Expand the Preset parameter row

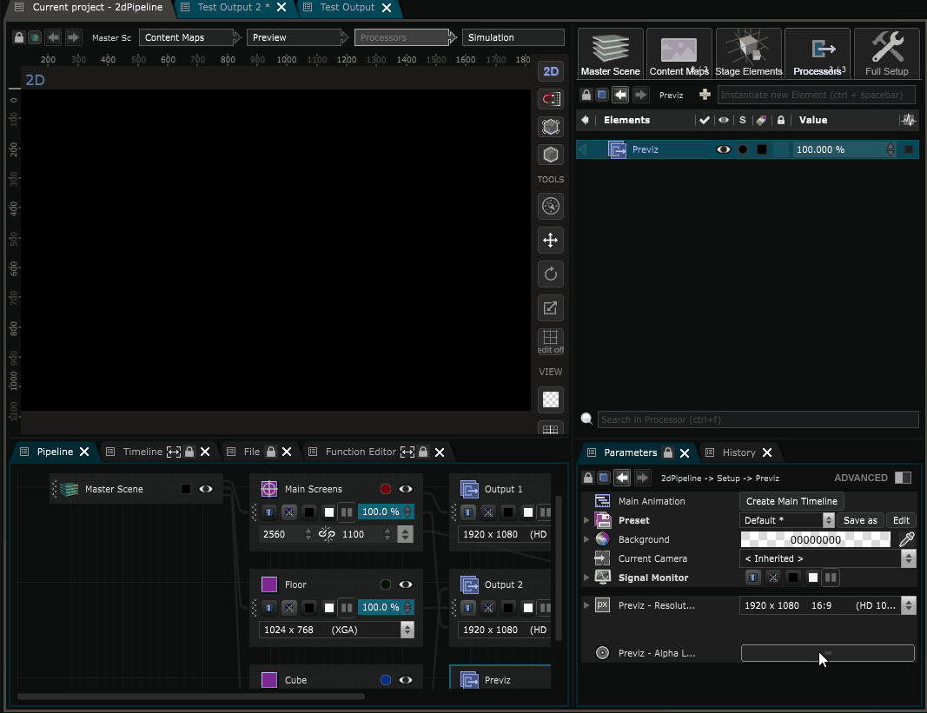pyautogui.click(x=586, y=520)
